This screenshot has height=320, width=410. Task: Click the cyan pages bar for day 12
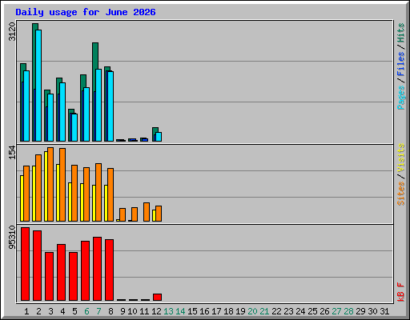pos(159,137)
